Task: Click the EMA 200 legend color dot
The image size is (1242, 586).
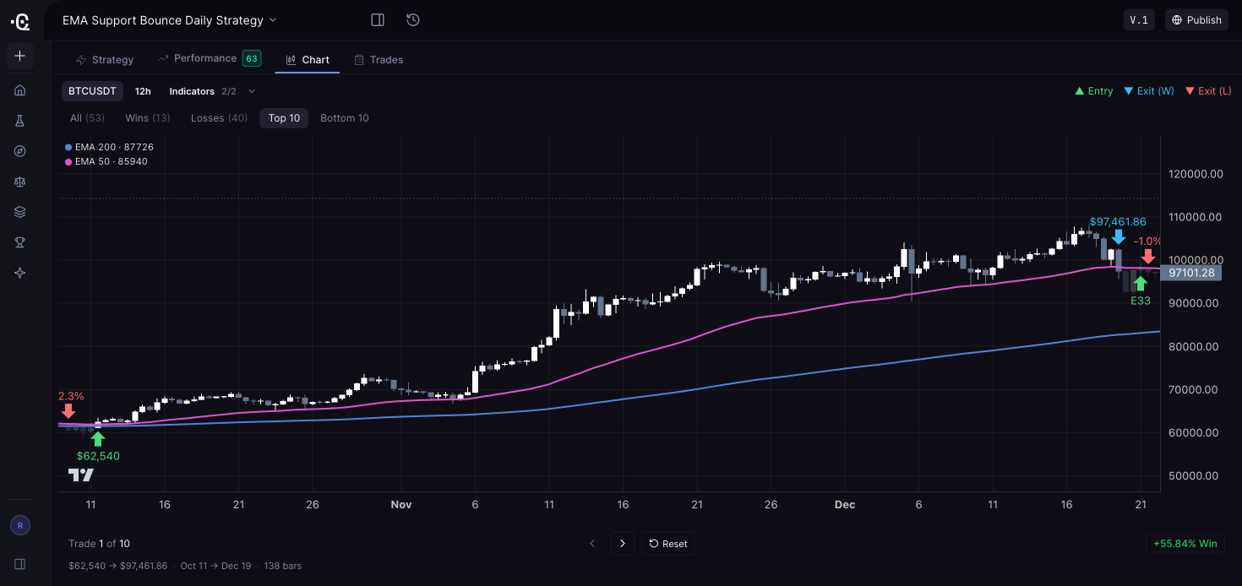Action: coord(68,147)
